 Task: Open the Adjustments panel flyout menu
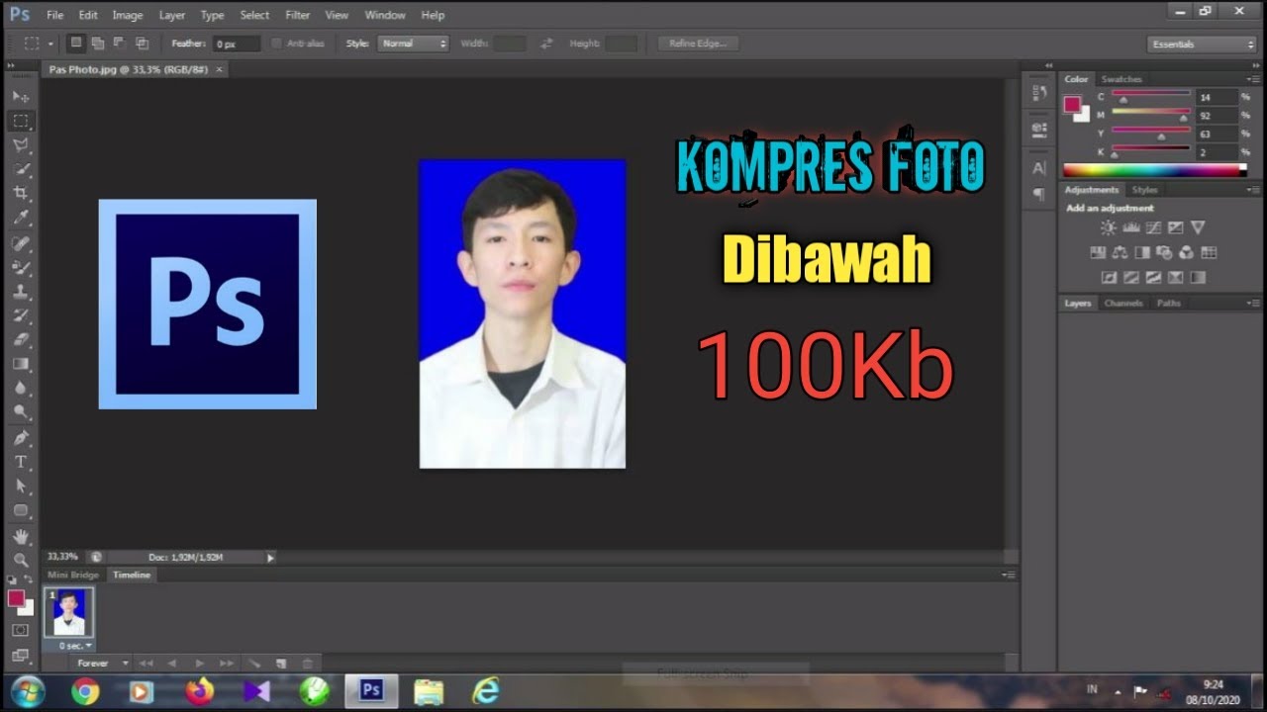1252,190
